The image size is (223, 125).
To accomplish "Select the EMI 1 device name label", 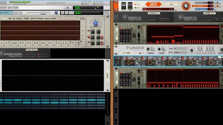I will point(172,5).
